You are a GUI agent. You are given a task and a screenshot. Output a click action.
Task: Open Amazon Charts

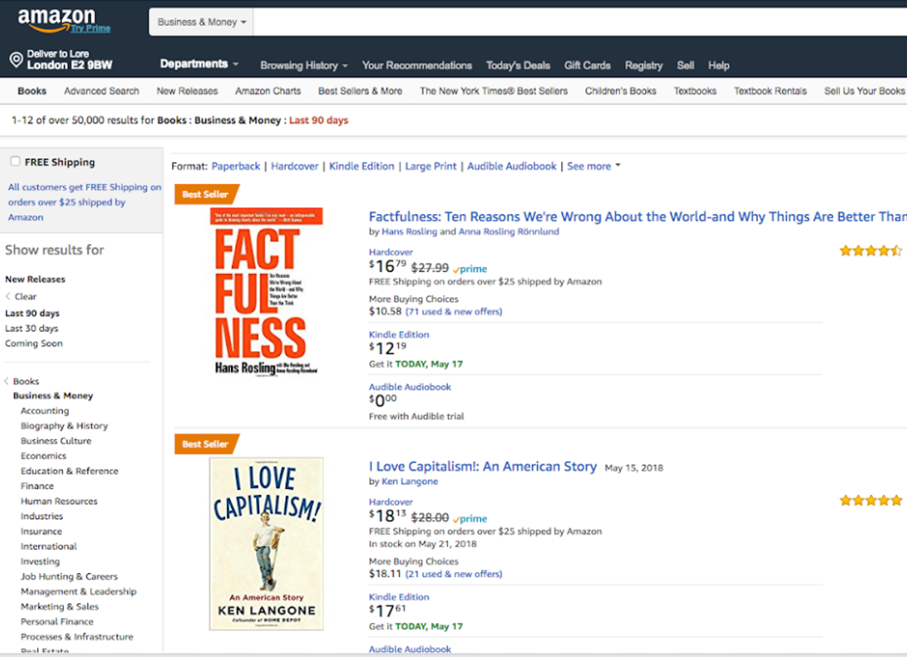coord(268,91)
